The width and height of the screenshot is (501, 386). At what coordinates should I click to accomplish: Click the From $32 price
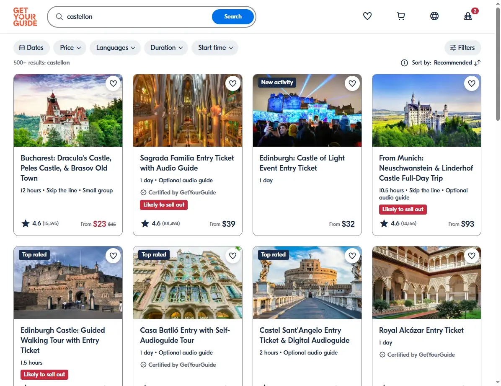[x=342, y=224]
